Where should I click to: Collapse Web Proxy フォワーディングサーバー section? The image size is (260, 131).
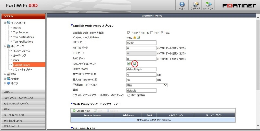click(72, 103)
